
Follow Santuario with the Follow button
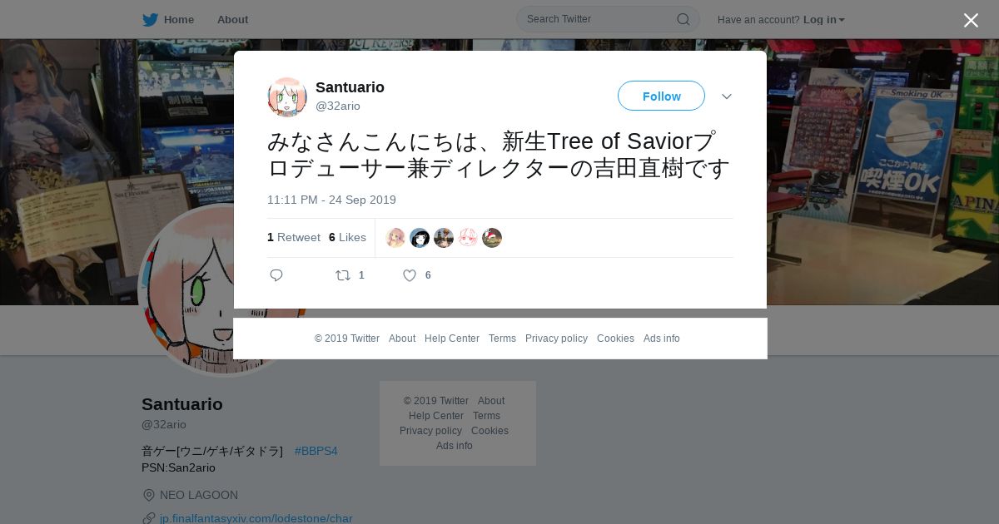(661, 96)
